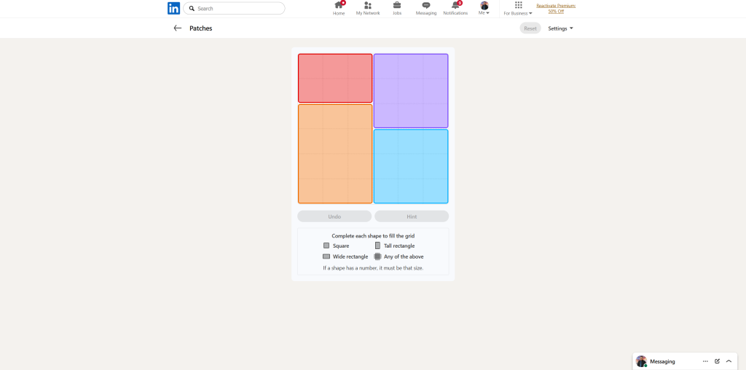Screen dimensions: 746x370
Task: Select the orange patch in the grid
Action: [335, 154]
